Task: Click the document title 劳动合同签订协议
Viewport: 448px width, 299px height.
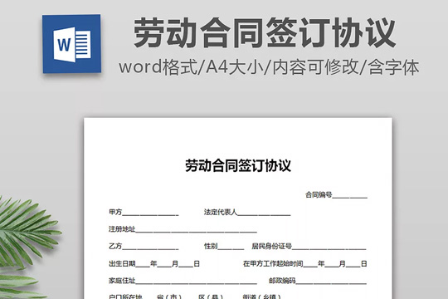Action: [238, 165]
